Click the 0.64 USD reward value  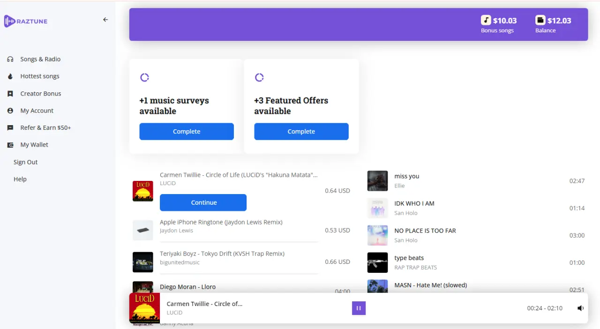click(x=337, y=191)
